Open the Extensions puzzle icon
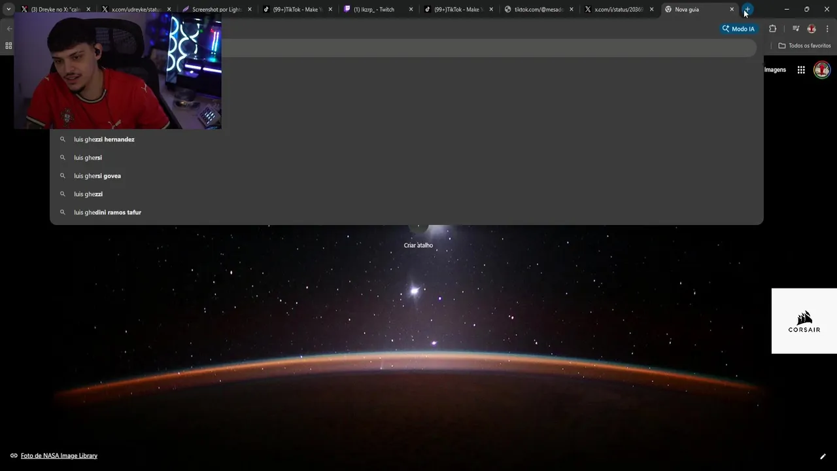The image size is (837, 471). (x=772, y=29)
